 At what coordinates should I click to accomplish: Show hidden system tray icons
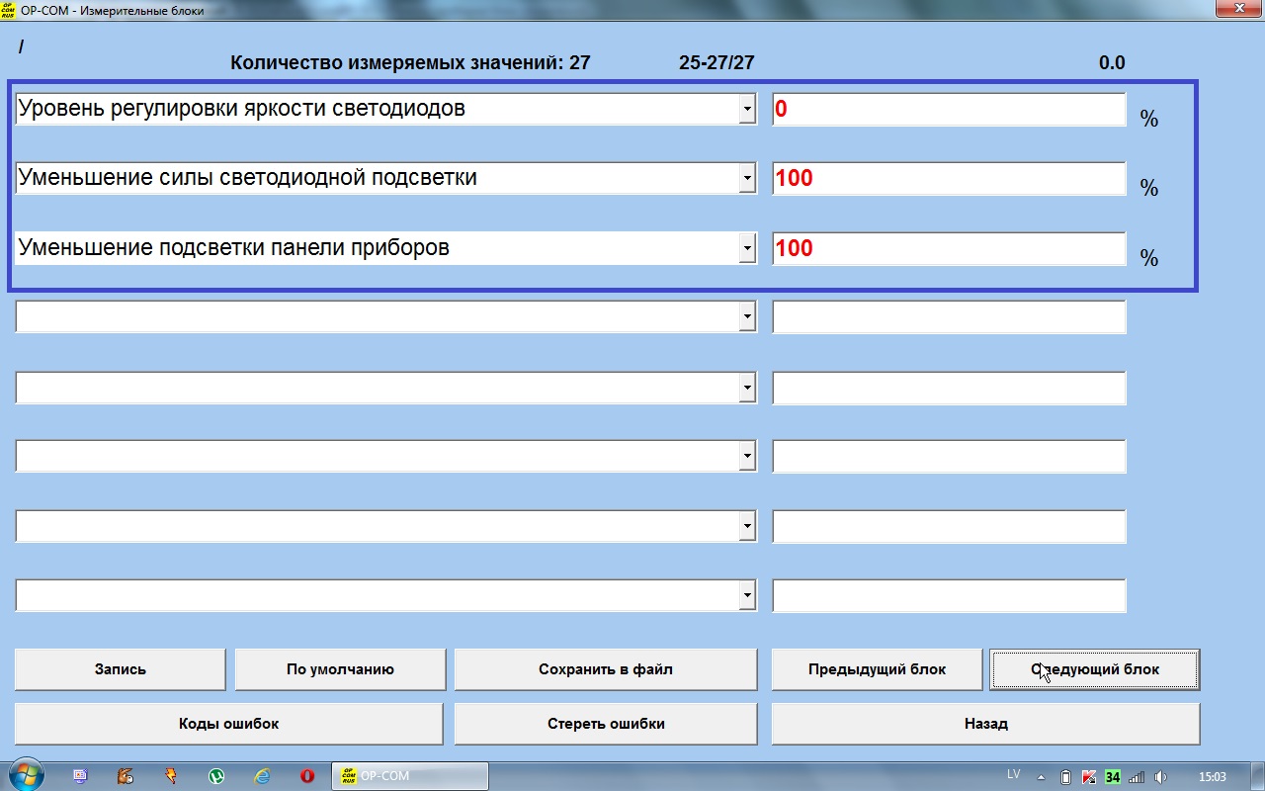tap(1041, 776)
